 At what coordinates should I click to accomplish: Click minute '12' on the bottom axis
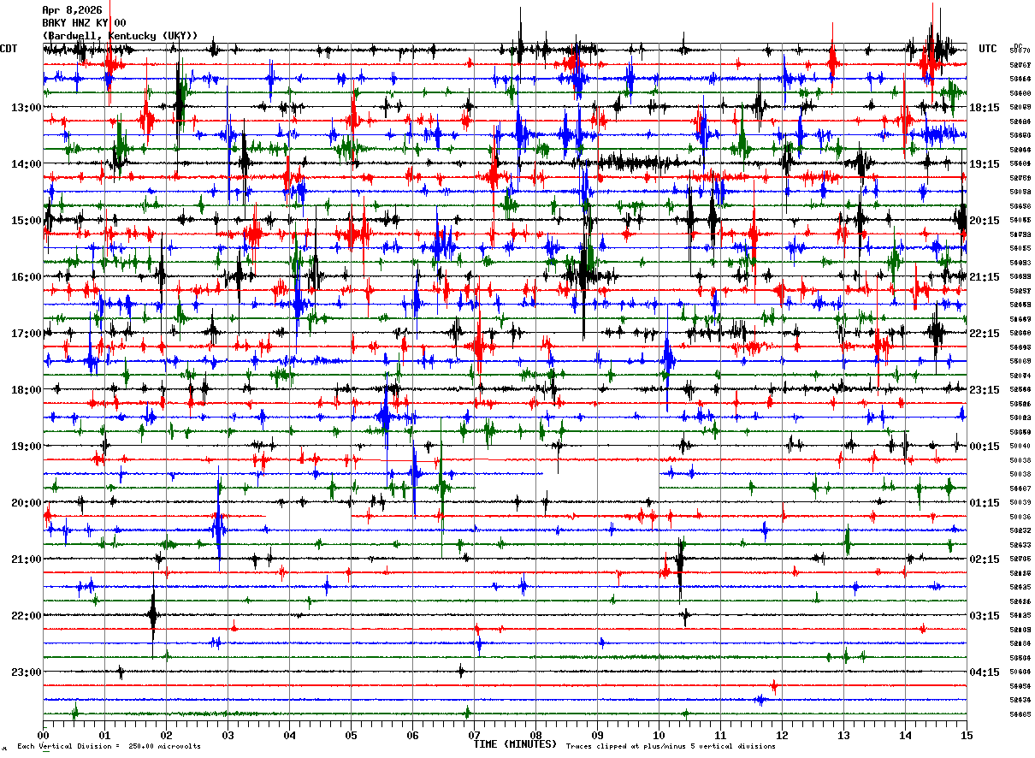click(x=782, y=735)
